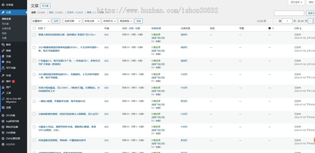
Task: Open the 用户 users icon
Action: [x=3, y=87]
